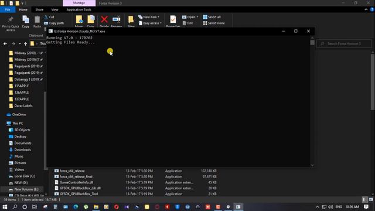Viewport: 375px width, 211px height.
Task: Open the Windows Start menu
Action: [5, 207]
